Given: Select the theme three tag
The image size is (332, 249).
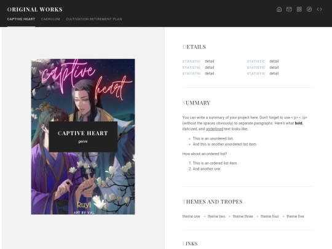Looking at the screenshot, I should click(243, 216).
